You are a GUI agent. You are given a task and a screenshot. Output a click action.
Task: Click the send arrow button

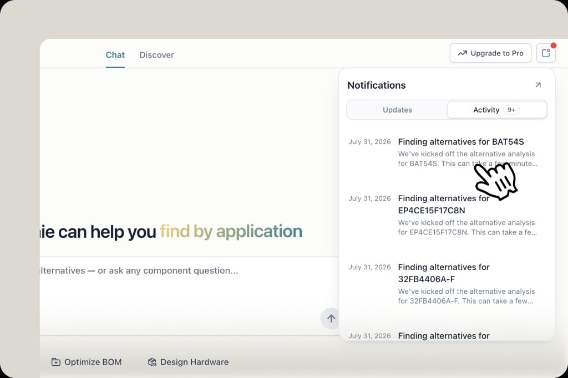(331, 318)
